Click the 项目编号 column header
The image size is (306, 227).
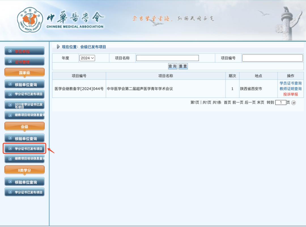[x=79, y=76]
